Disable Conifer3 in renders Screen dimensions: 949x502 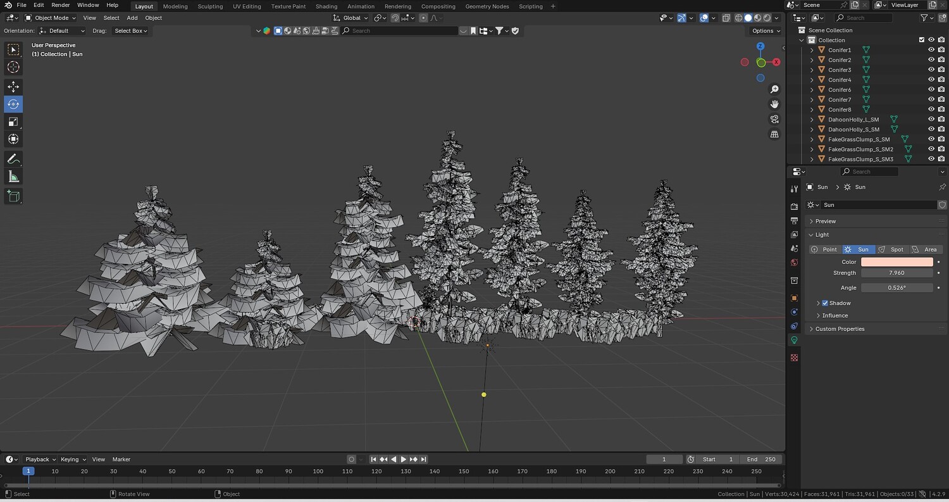[941, 70]
